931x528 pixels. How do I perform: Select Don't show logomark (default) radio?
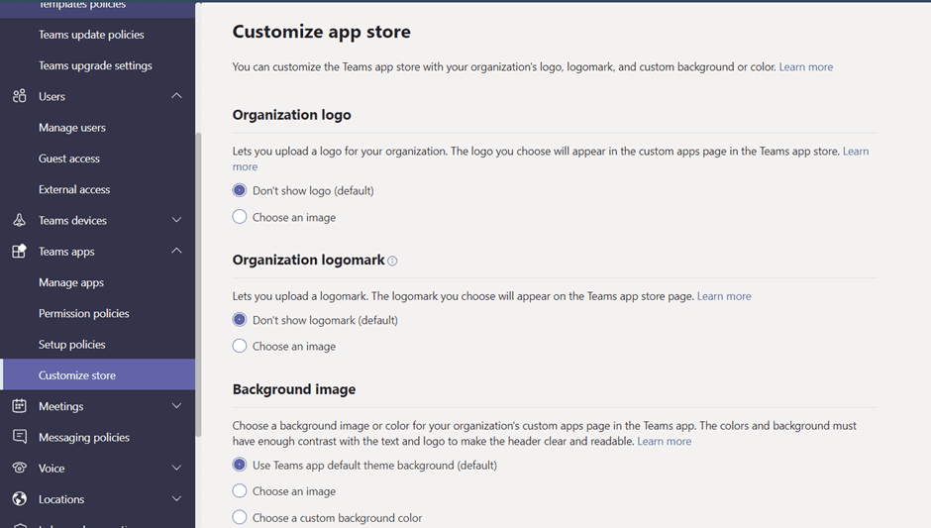240,320
